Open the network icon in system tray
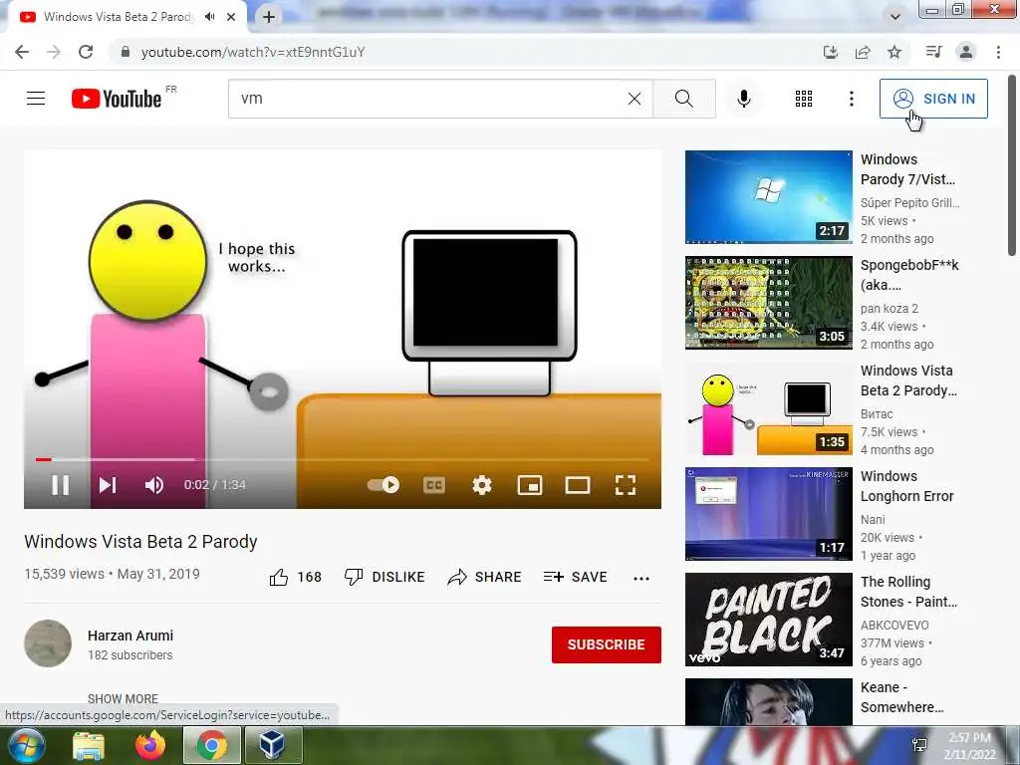 [x=919, y=745]
